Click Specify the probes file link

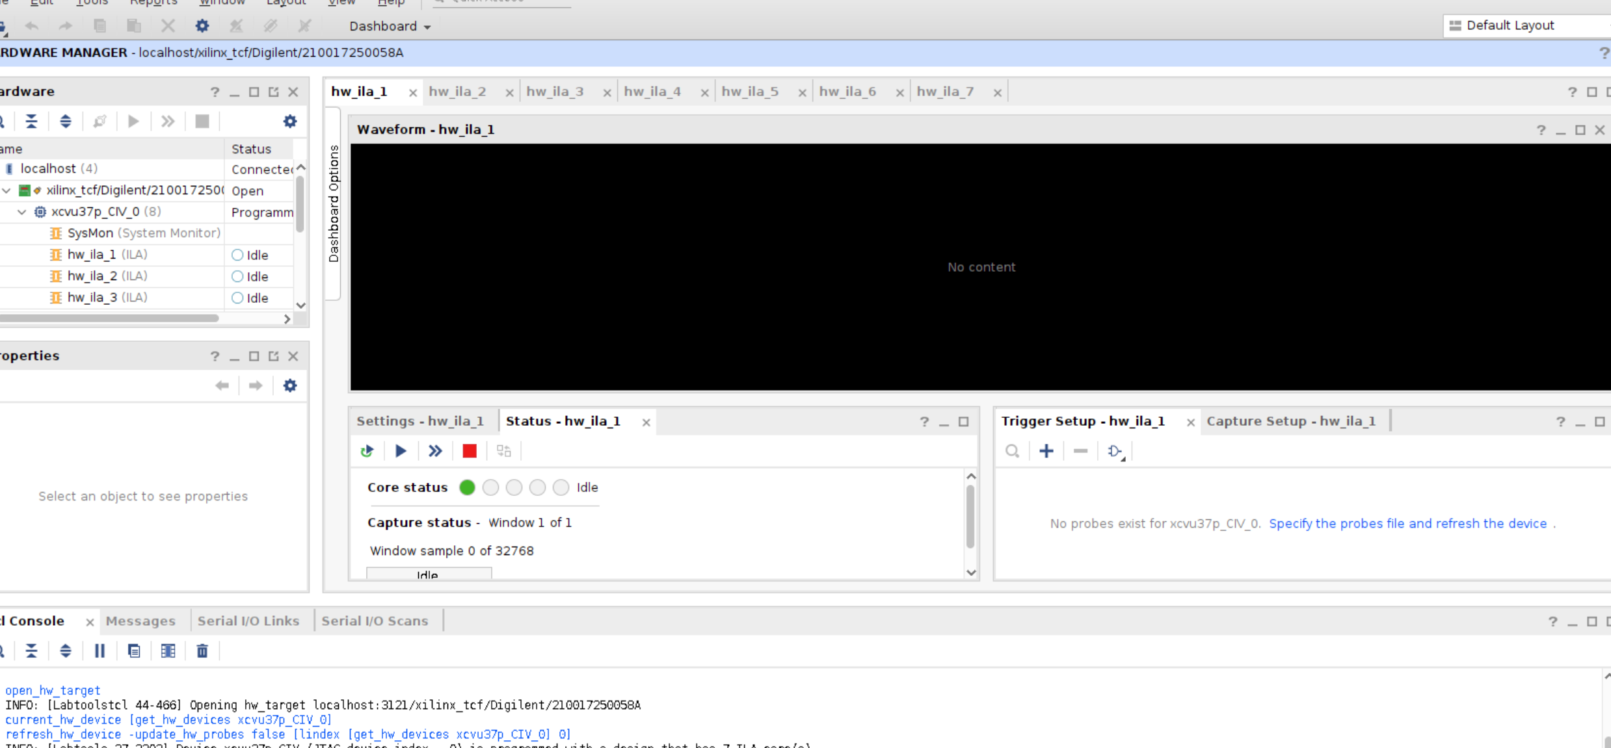(1407, 524)
